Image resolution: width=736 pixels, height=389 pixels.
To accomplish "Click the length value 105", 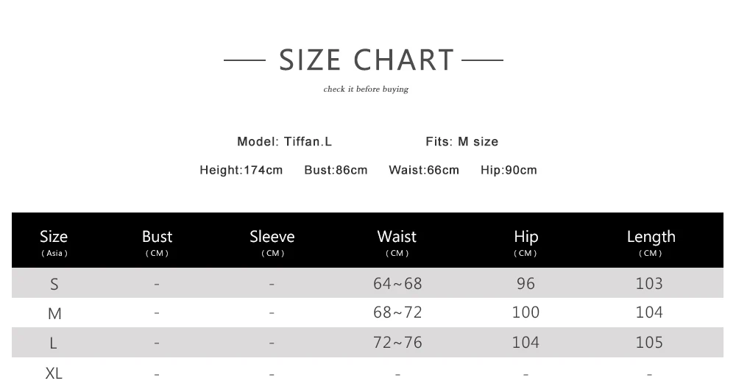I will coord(649,342).
